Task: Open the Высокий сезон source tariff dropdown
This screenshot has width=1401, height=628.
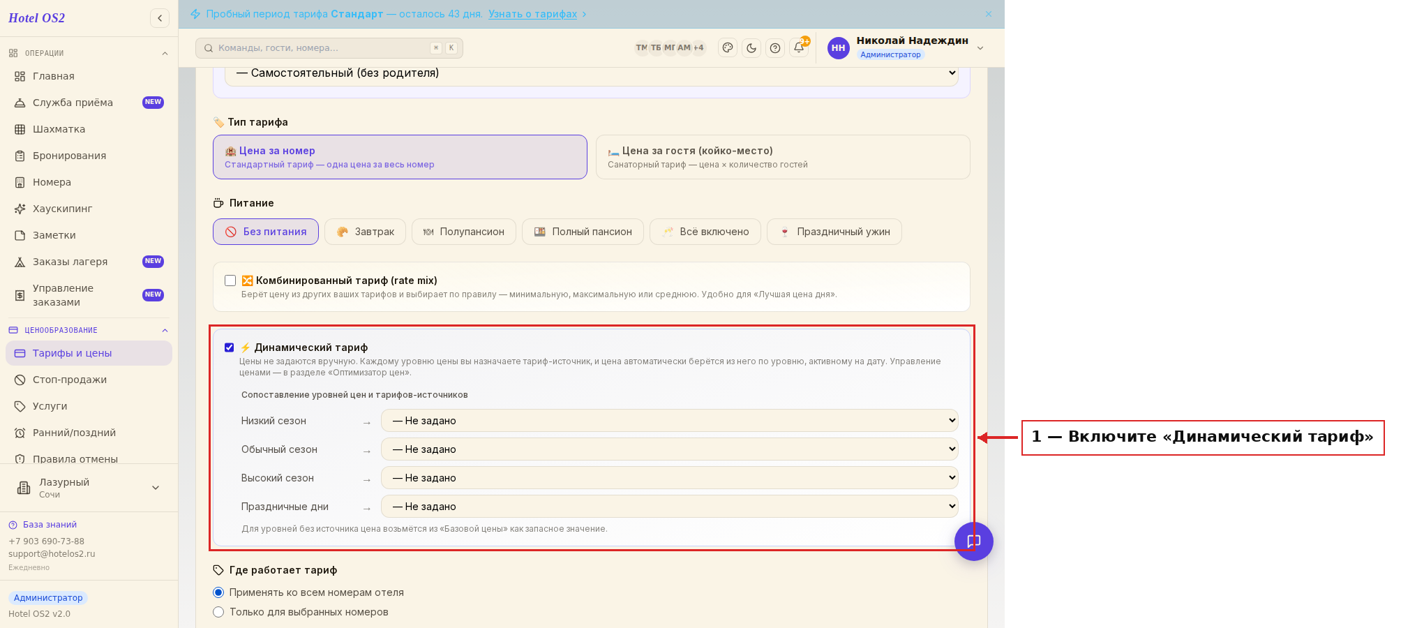Action: 670,478
